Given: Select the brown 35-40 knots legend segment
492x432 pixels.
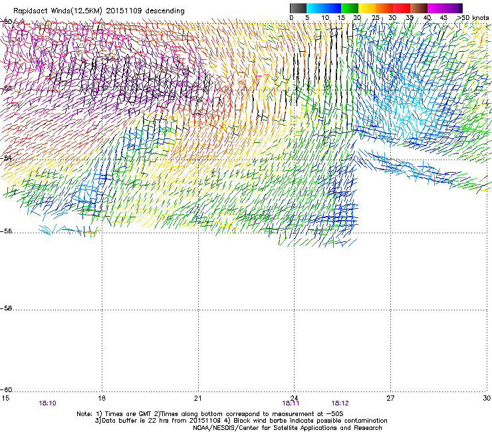Looking at the screenshot, I should [419, 8].
